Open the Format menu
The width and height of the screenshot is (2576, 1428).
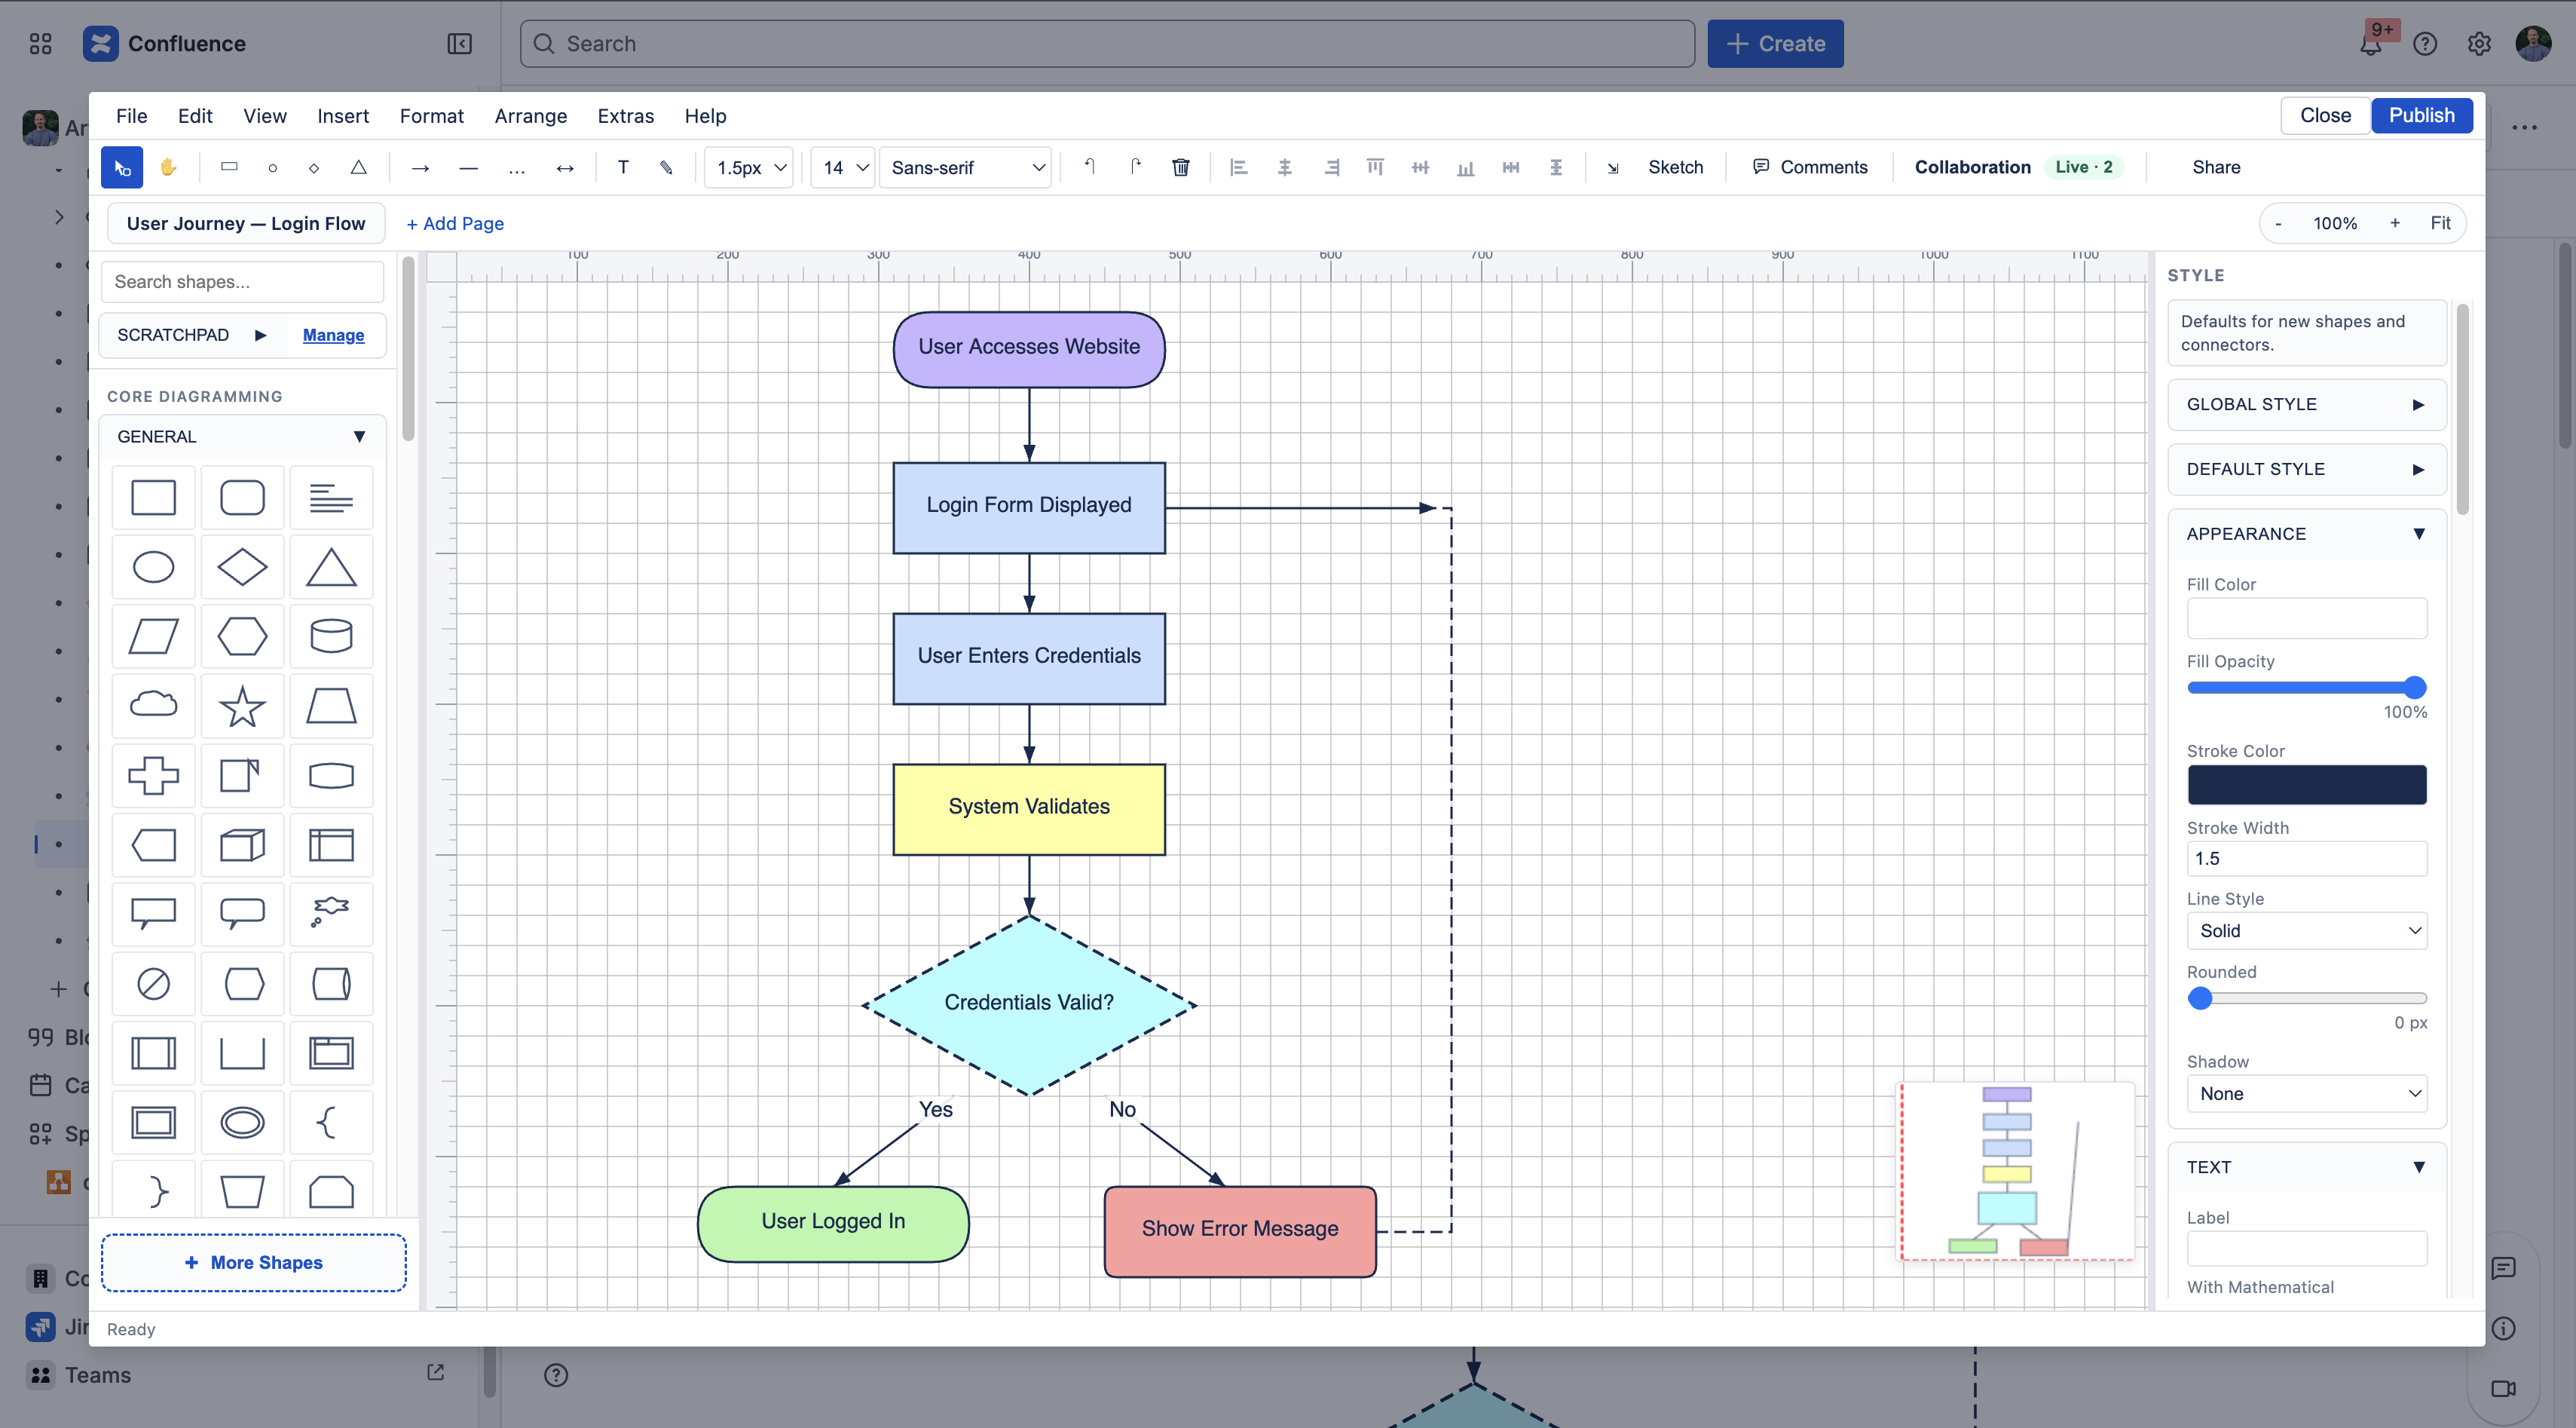click(431, 116)
